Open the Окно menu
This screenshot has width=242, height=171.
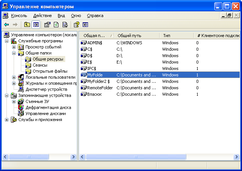(x=76, y=16)
